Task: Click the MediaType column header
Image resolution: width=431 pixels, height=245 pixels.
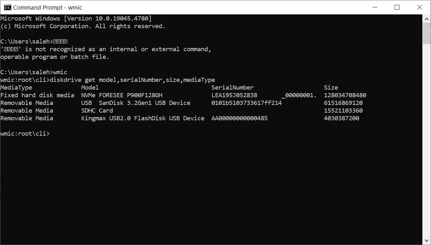Action: pos(16,88)
